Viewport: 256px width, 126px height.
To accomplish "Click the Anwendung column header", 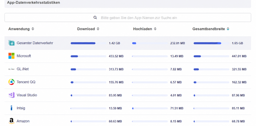I will point(19,29).
